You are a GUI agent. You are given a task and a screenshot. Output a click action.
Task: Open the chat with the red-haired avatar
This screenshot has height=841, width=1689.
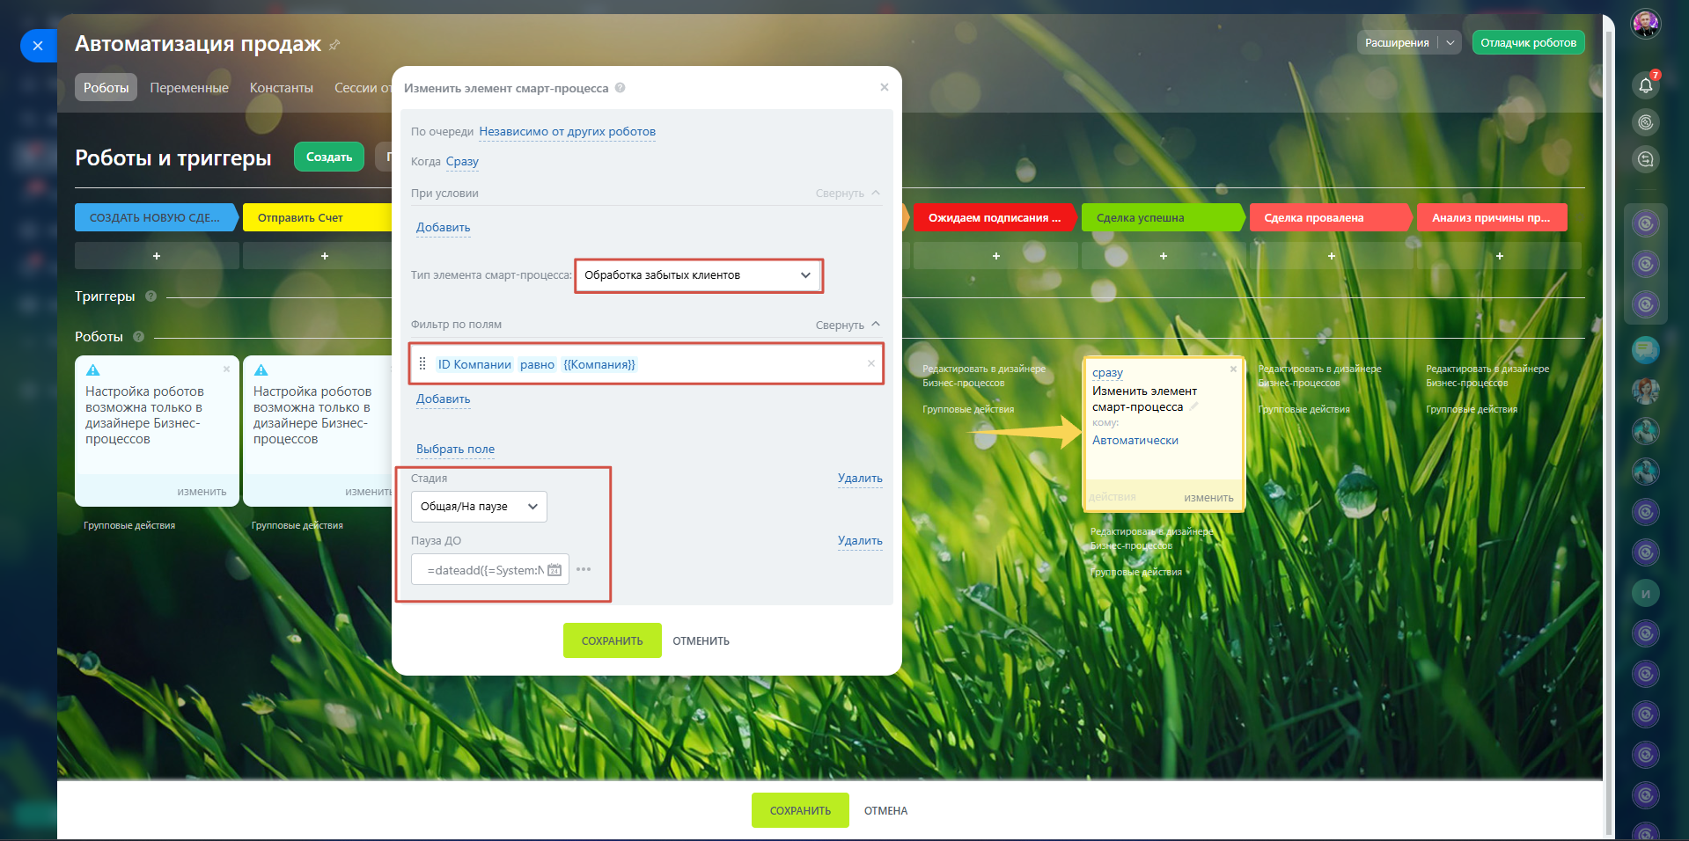click(x=1646, y=391)
